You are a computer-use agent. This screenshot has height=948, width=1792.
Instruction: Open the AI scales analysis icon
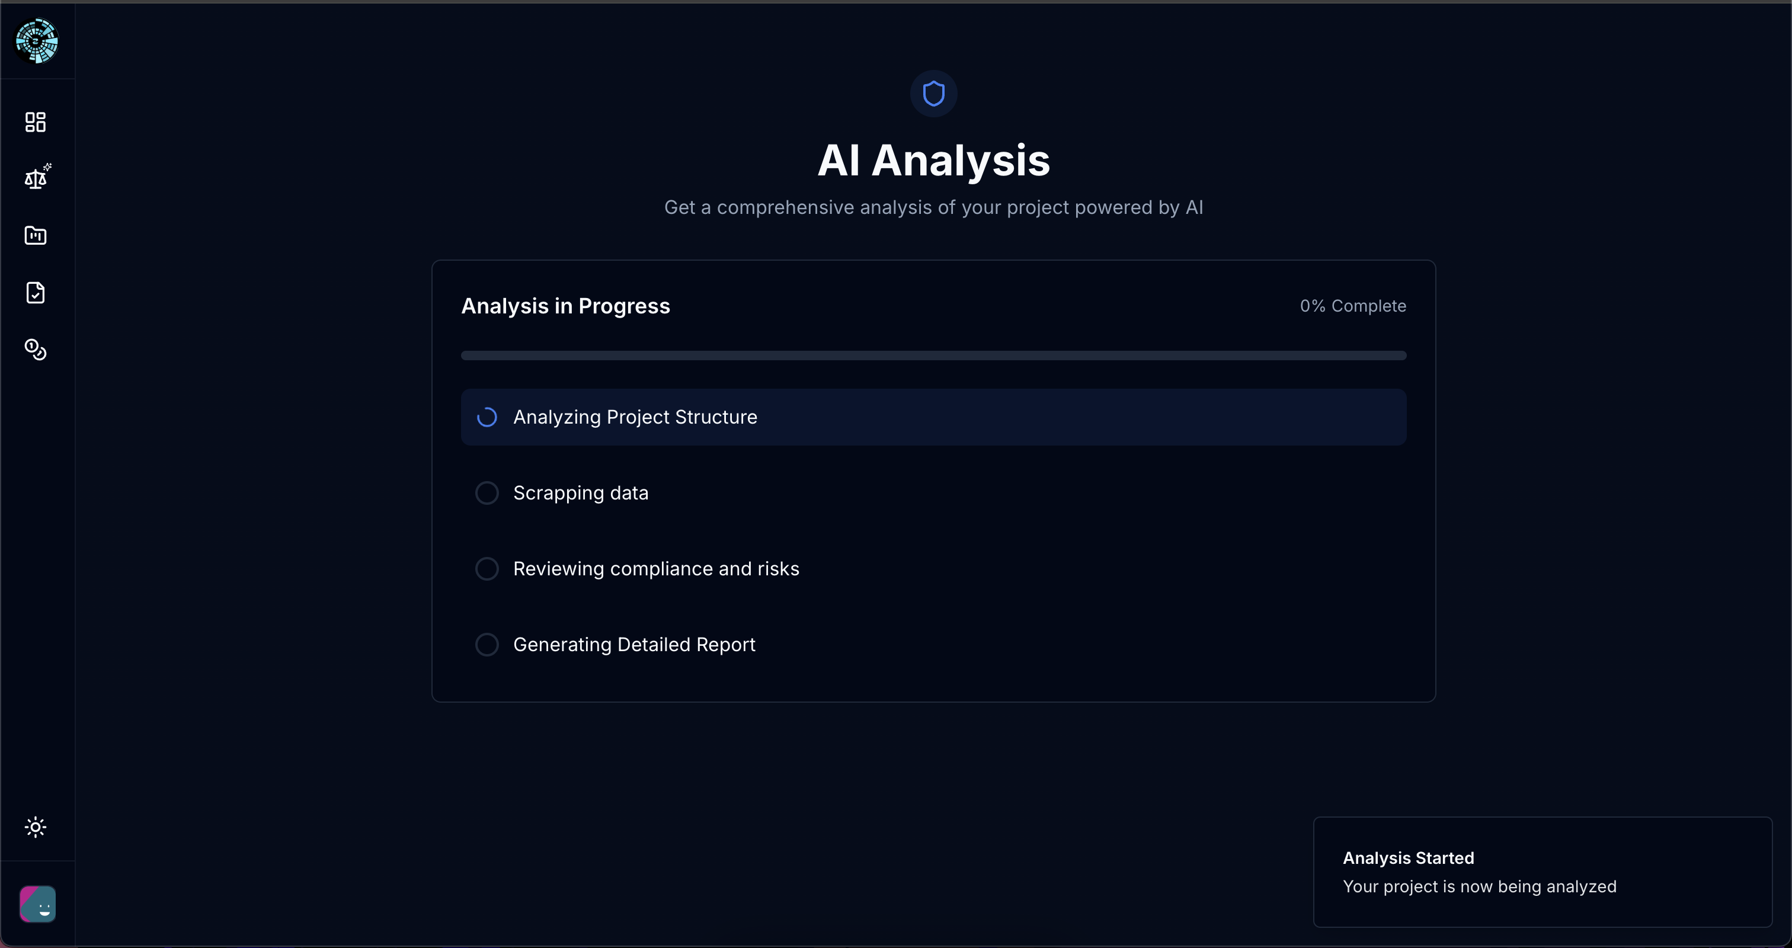tap(36, 179)
